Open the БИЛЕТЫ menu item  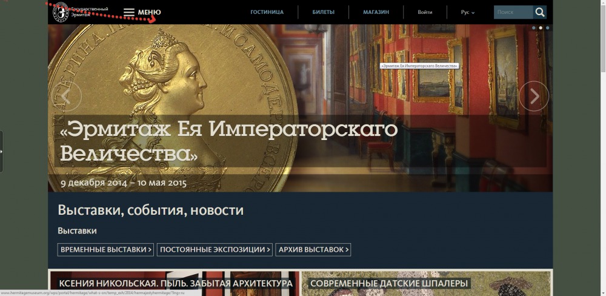coord(323,12)
